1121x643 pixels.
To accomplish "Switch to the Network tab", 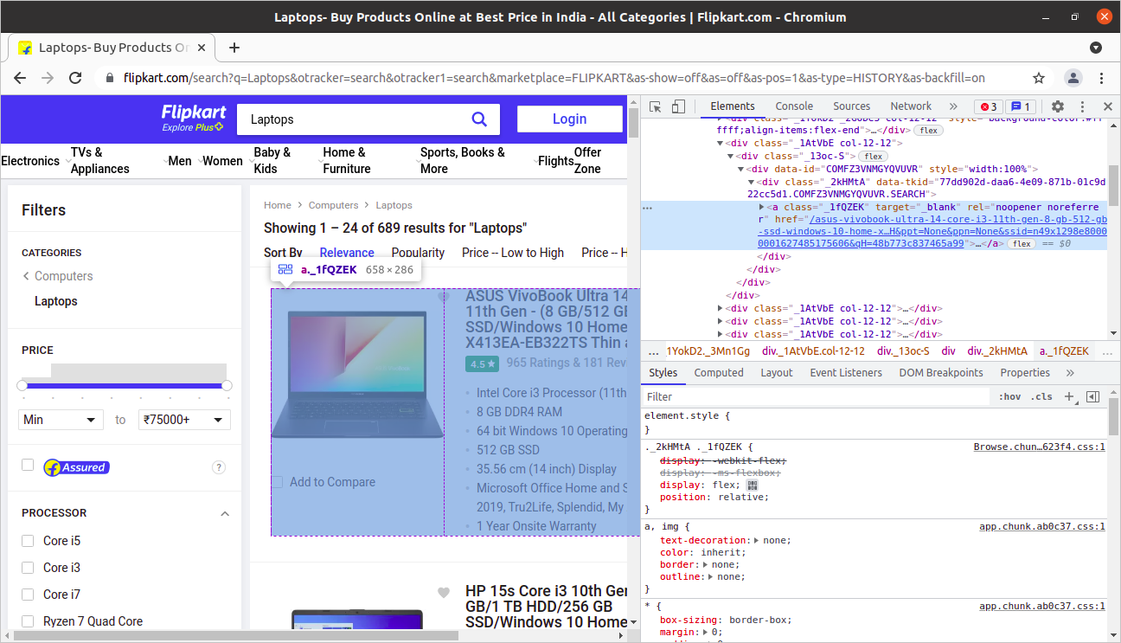I will pyautogui.click(x=911, y=106).
